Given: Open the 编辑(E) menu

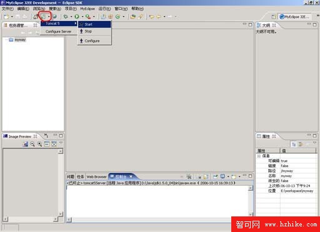Looking at the screenshot, I should 23,9.
